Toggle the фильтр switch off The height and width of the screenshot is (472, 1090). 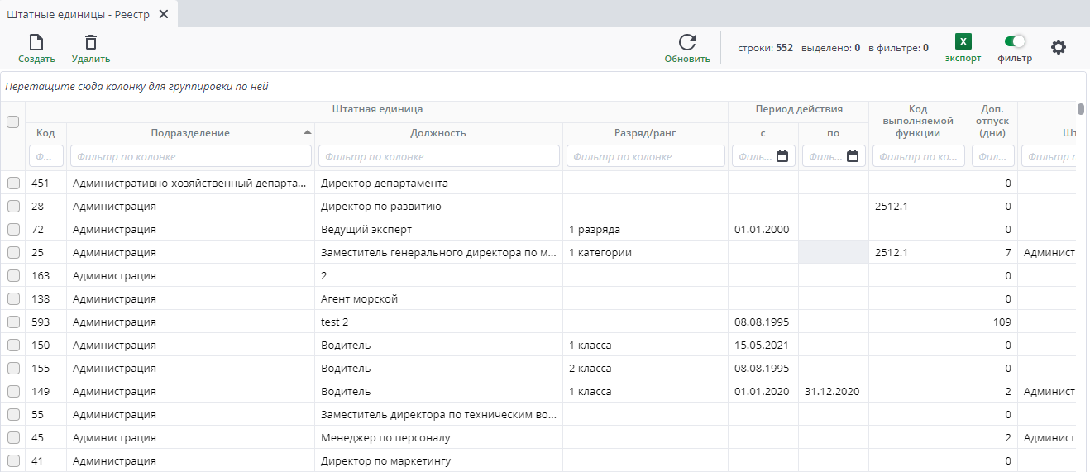click(1015, 41)
